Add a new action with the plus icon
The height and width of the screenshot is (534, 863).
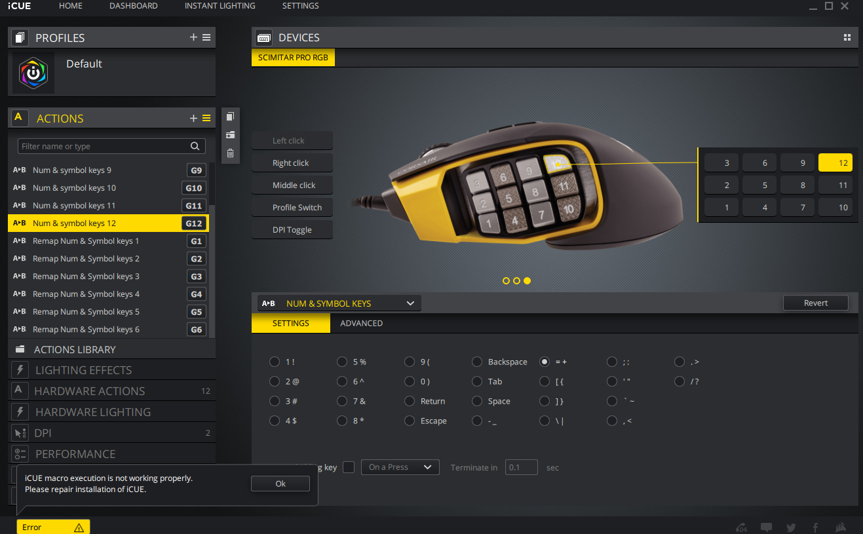click(x=193, y=118)
